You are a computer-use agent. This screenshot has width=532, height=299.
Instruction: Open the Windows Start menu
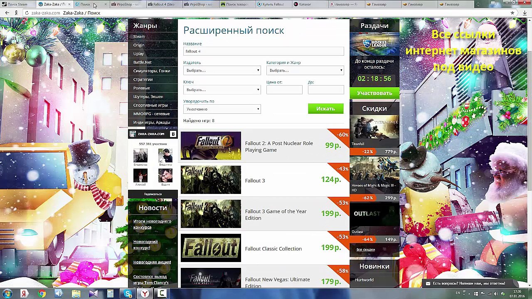pyautogui.click(x=7, y=294)
